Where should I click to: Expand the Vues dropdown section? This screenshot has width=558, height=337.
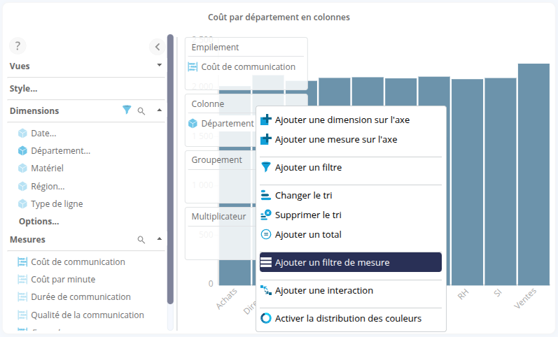coord(159,65)
